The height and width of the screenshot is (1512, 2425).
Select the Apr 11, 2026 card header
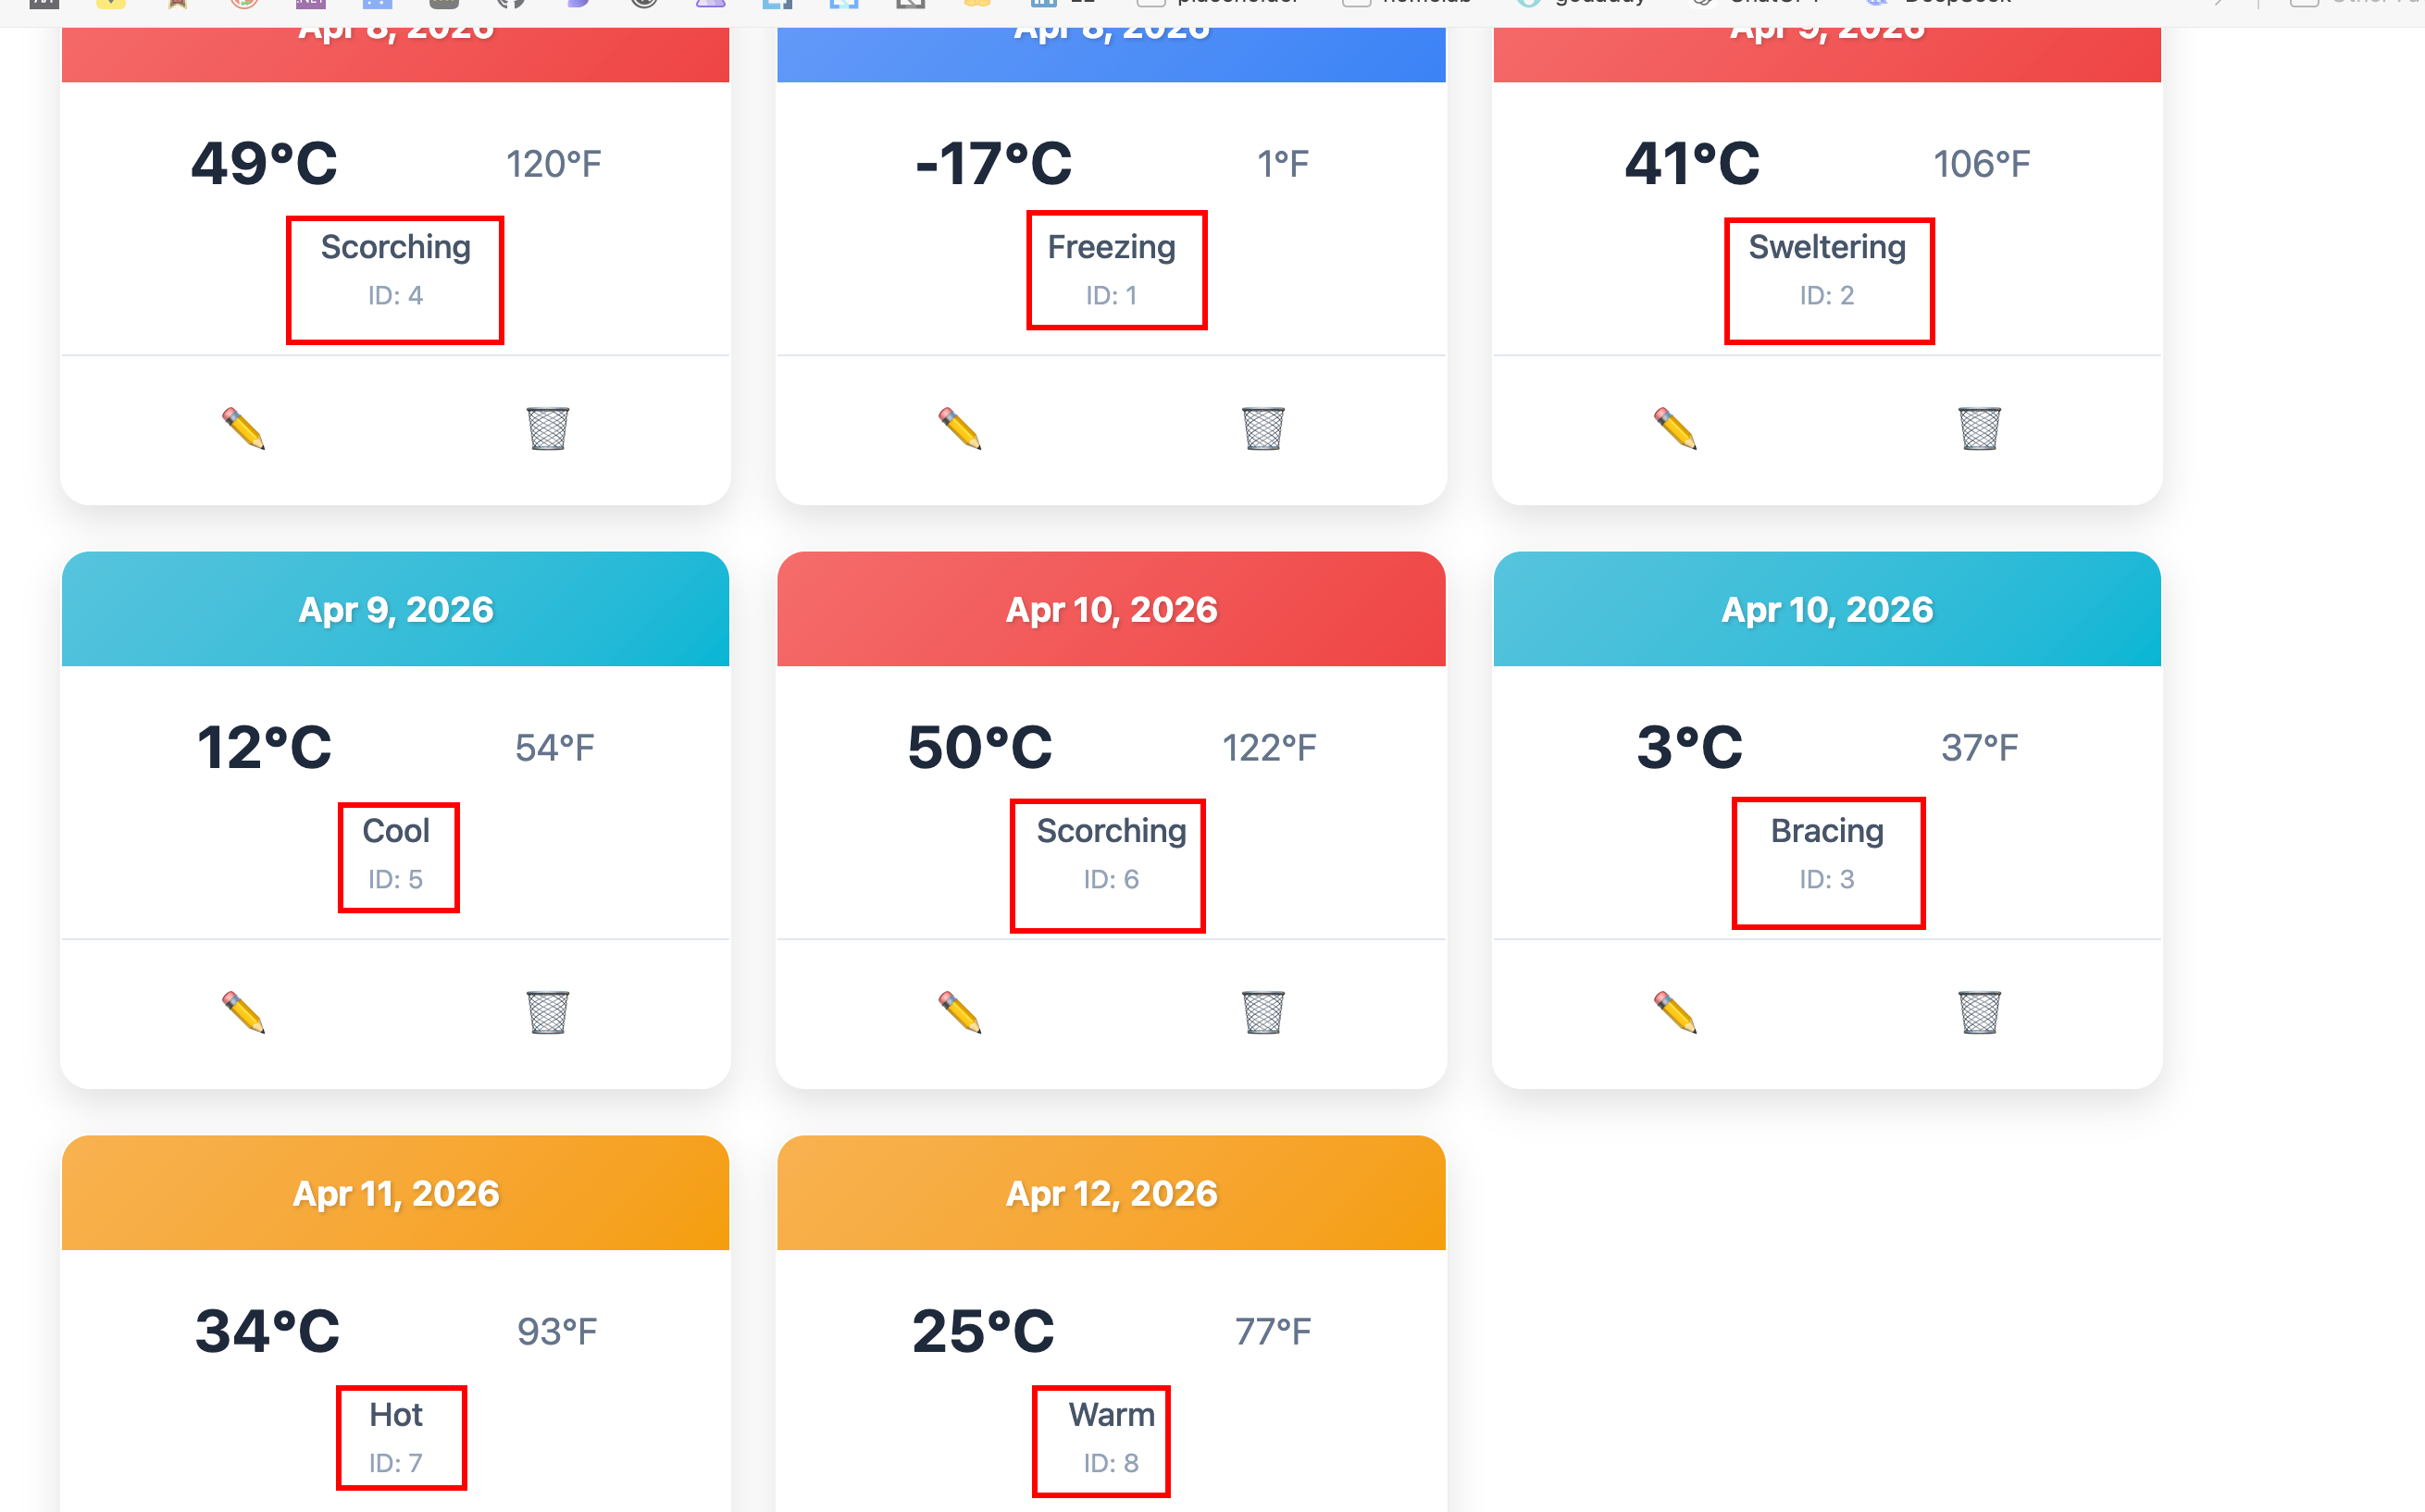click(396, 1194)
